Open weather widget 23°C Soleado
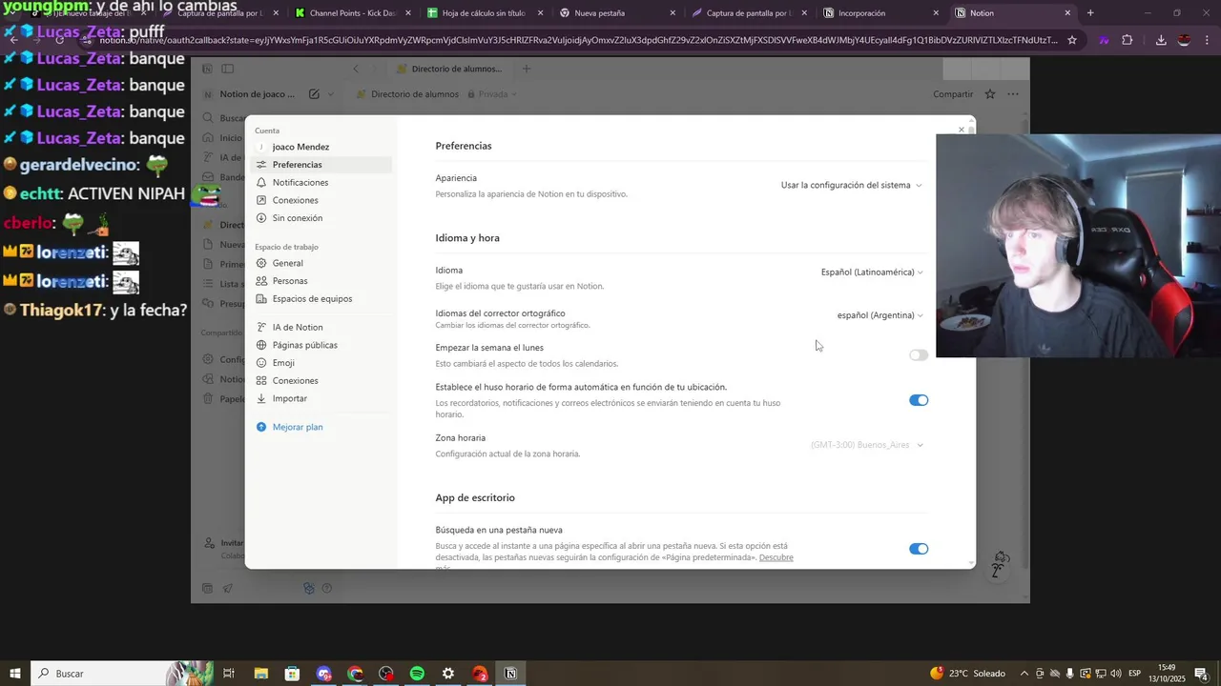1221x686 pixels. pos(968,674)
